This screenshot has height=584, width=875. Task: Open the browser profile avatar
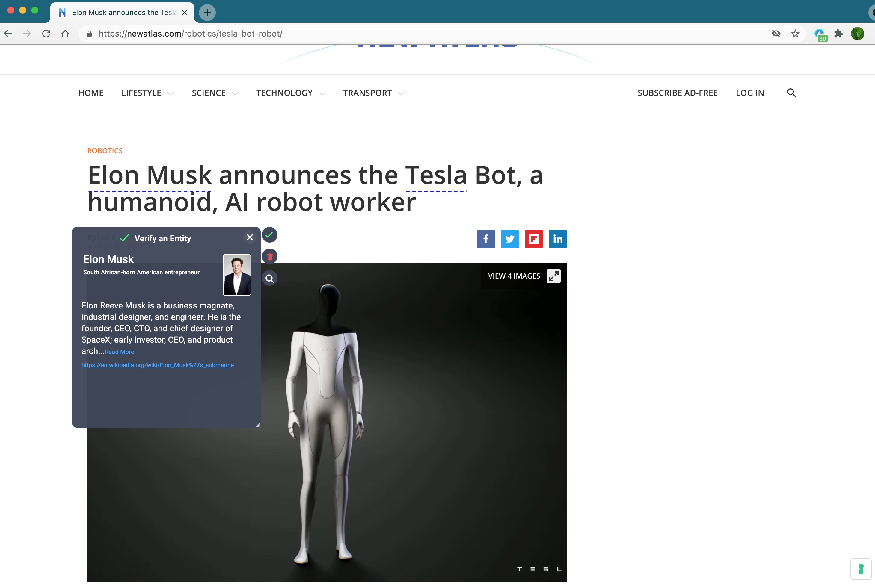click(858, 34)
